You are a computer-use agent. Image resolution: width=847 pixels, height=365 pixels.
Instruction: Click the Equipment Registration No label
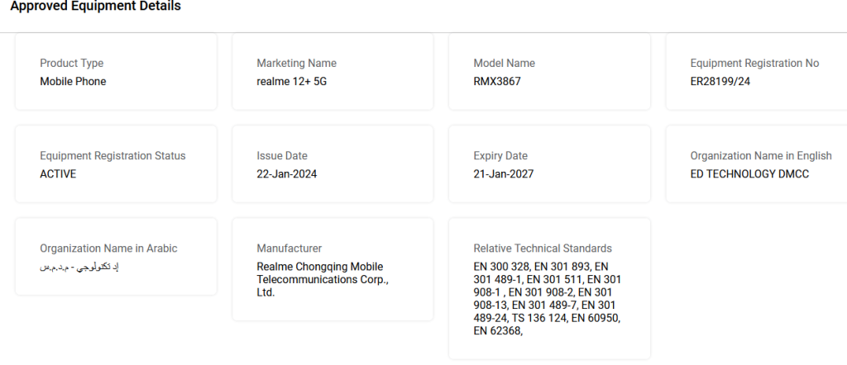click(754, 64)
